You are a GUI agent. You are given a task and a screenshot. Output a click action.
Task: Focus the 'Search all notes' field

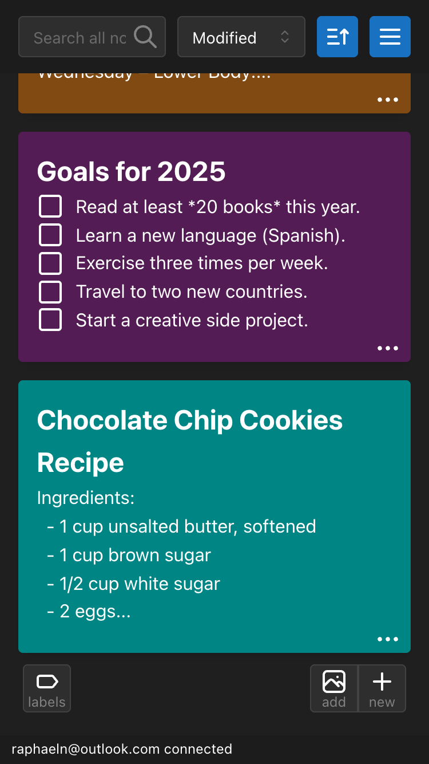[x=80, y=38]
